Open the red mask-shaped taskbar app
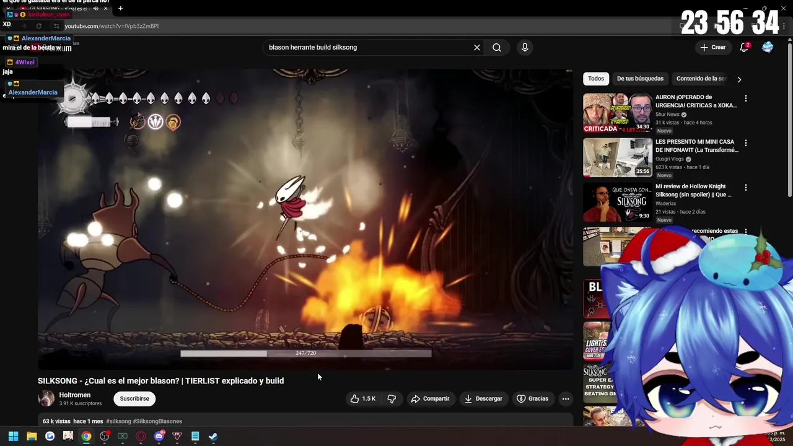 coord(177,436)
